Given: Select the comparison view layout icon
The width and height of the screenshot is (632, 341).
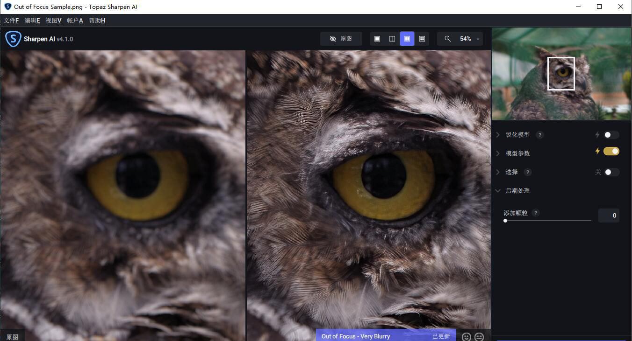Looking at the screenshot, I should tap(422, 39).
